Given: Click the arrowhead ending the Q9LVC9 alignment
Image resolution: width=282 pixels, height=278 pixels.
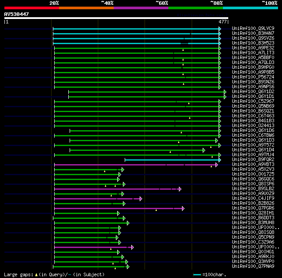Looking at the screenshot, I should pos(220,29).
